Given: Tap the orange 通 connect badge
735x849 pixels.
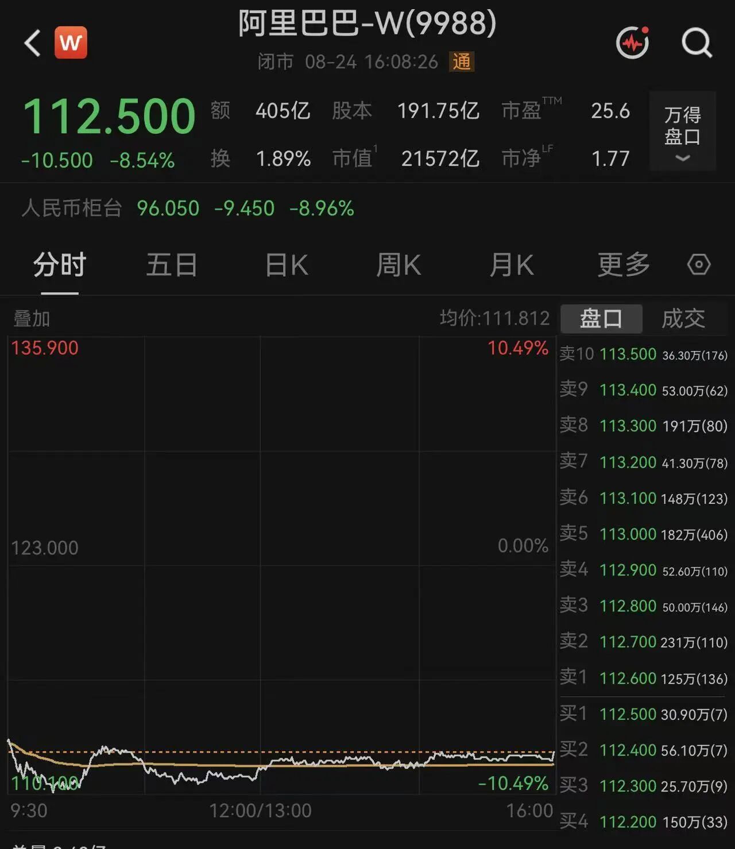Looking at the screenshot, I should (462, 61).
